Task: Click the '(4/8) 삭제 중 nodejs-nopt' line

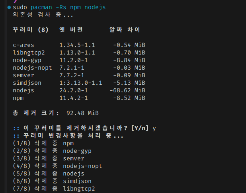Action: [x=58, y=166]
